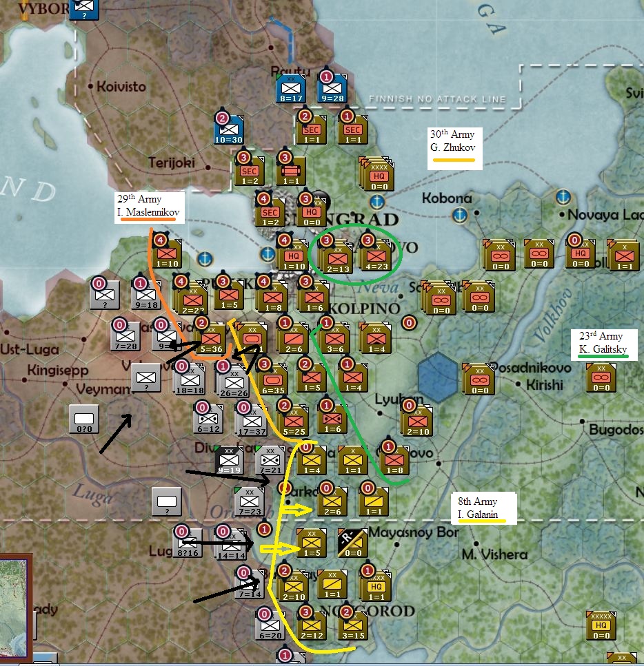The width and height of the screenshot is (644, 666).
Task: Select the routed -R- counter showing 0=0
Action: coord(352,543)
